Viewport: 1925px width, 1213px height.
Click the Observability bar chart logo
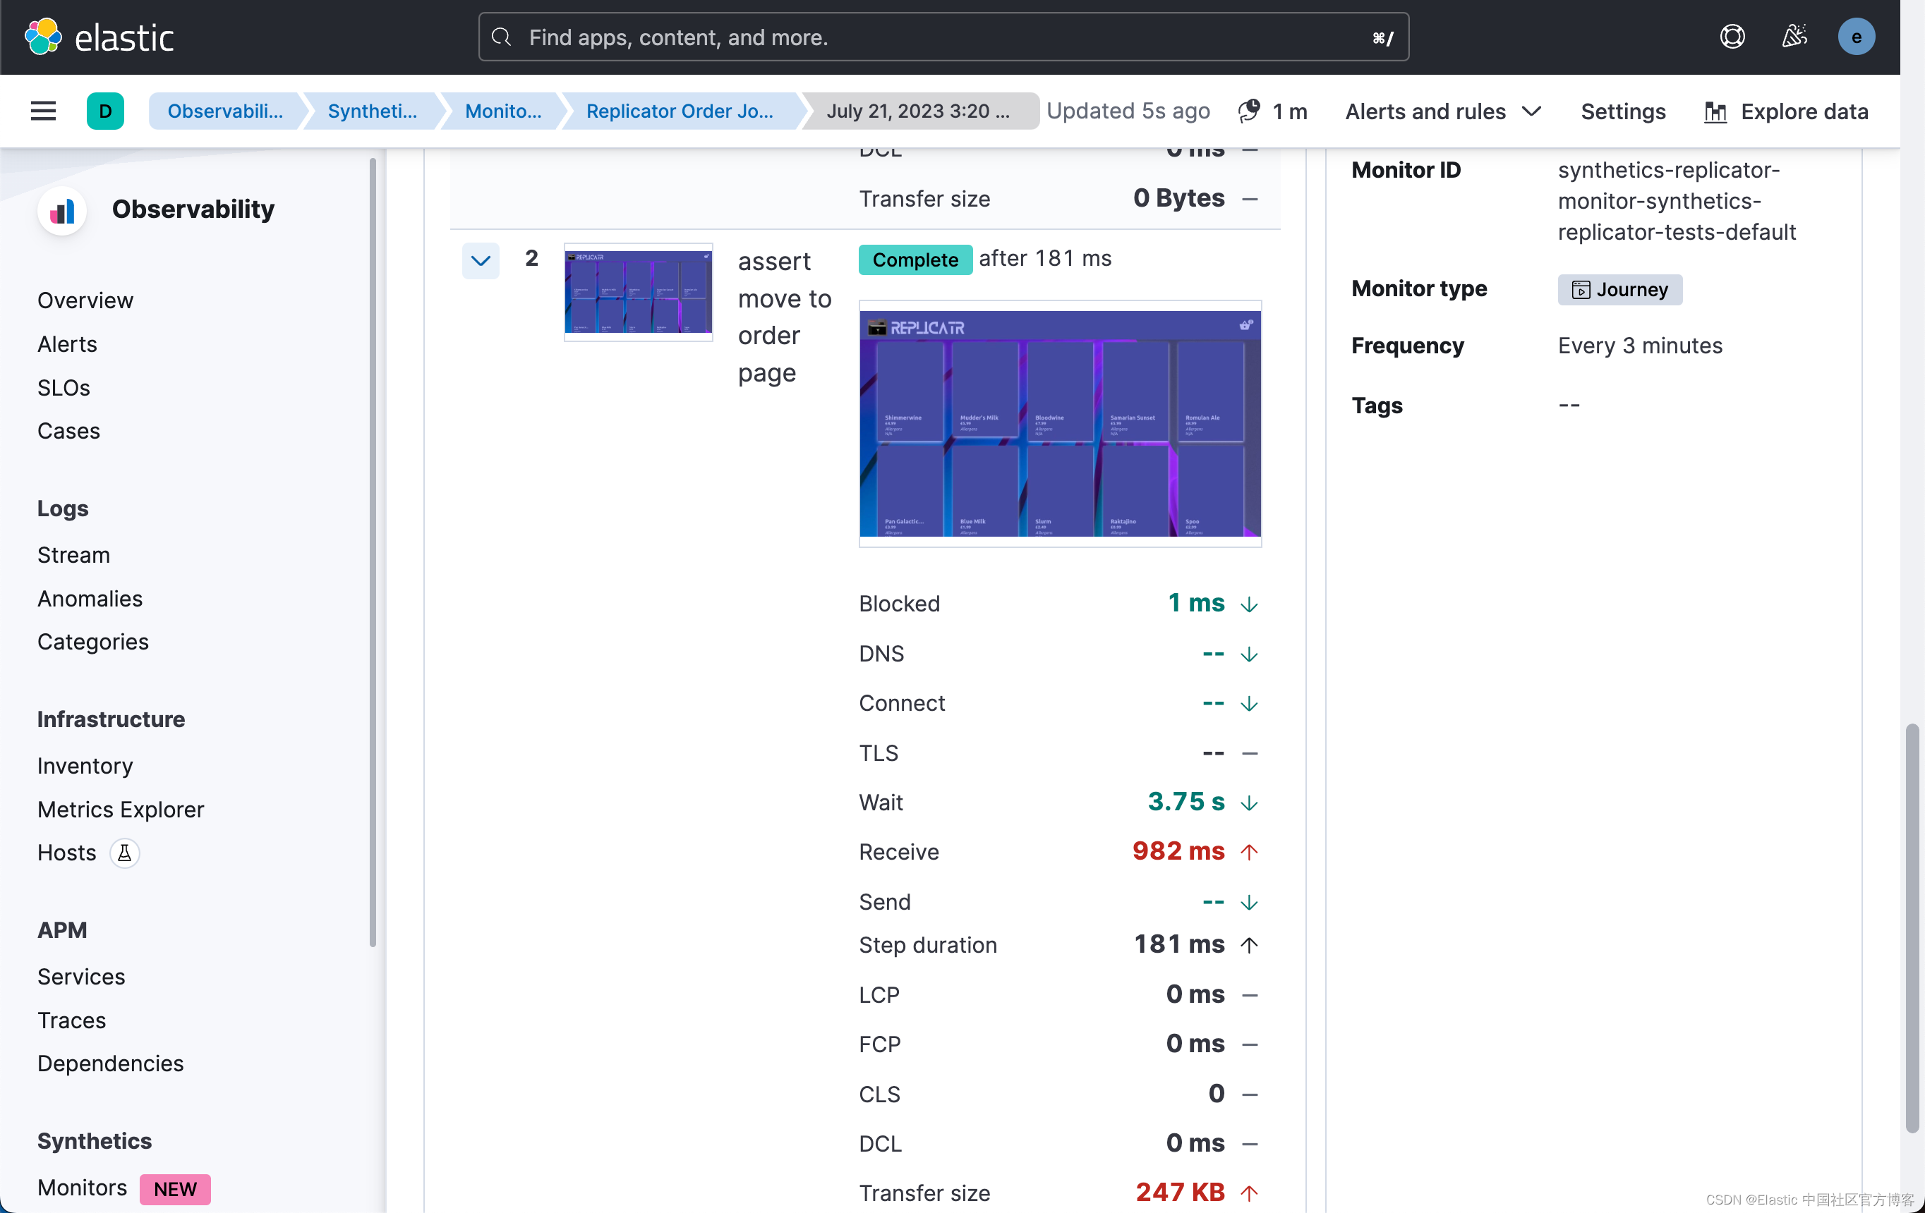click(62, 210)
